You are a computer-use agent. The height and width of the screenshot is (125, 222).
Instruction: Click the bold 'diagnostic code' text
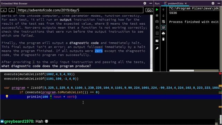pos(84,43)
